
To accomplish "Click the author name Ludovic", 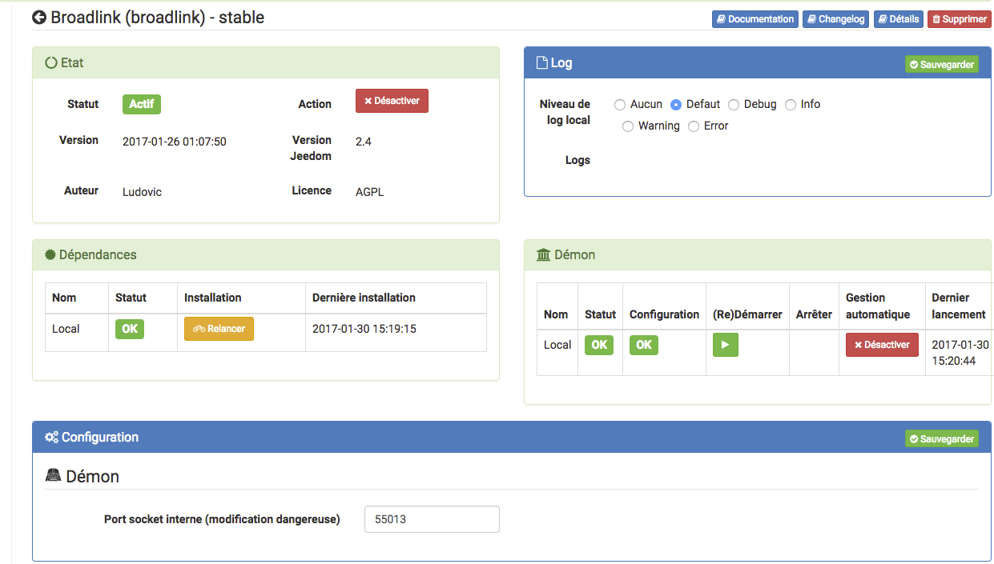I will click(142, 192).
